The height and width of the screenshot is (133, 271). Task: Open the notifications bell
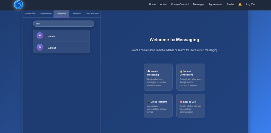240,4
